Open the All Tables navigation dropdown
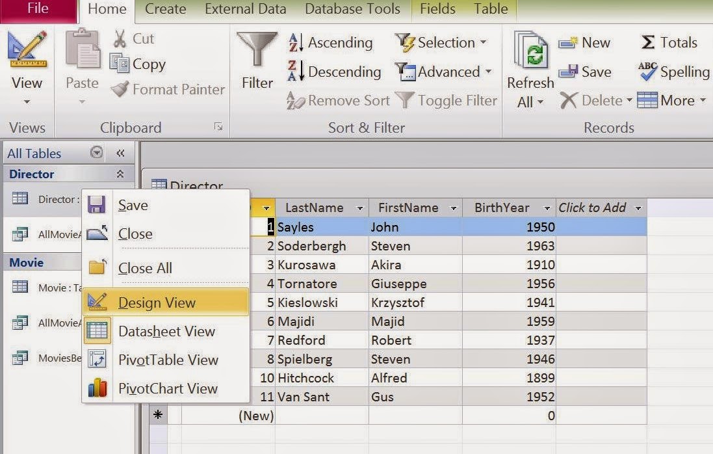The width and height of the screenshot is (713, 454). pyautogui.click(x=95, y=153)
